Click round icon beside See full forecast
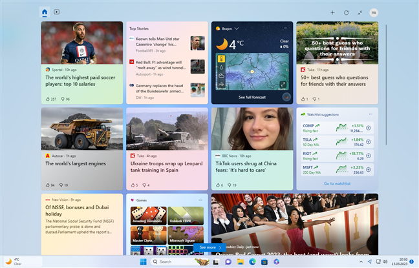The width and height of the screenshot is (419, 268). [x=286, y=97]
